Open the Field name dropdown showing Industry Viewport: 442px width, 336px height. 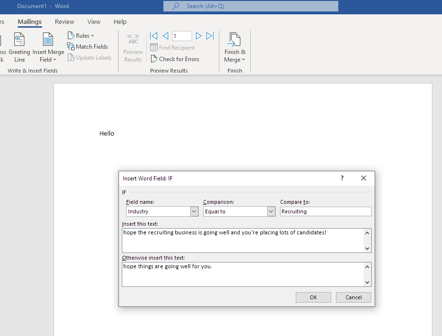tap(194, 211)
